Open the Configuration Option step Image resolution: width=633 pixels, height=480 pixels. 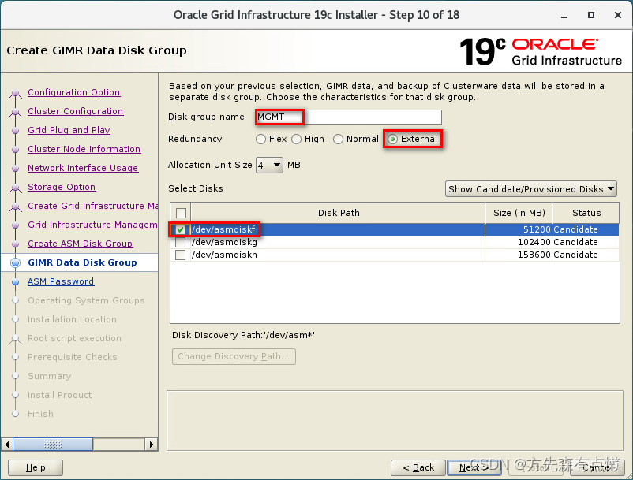(74, 92)
